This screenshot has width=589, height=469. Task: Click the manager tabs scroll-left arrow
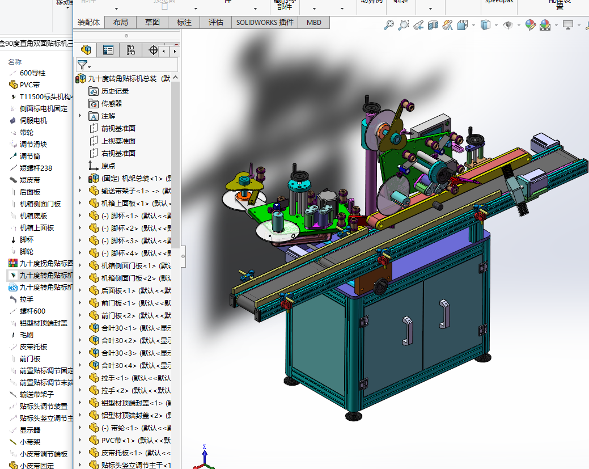coord(164,50)
